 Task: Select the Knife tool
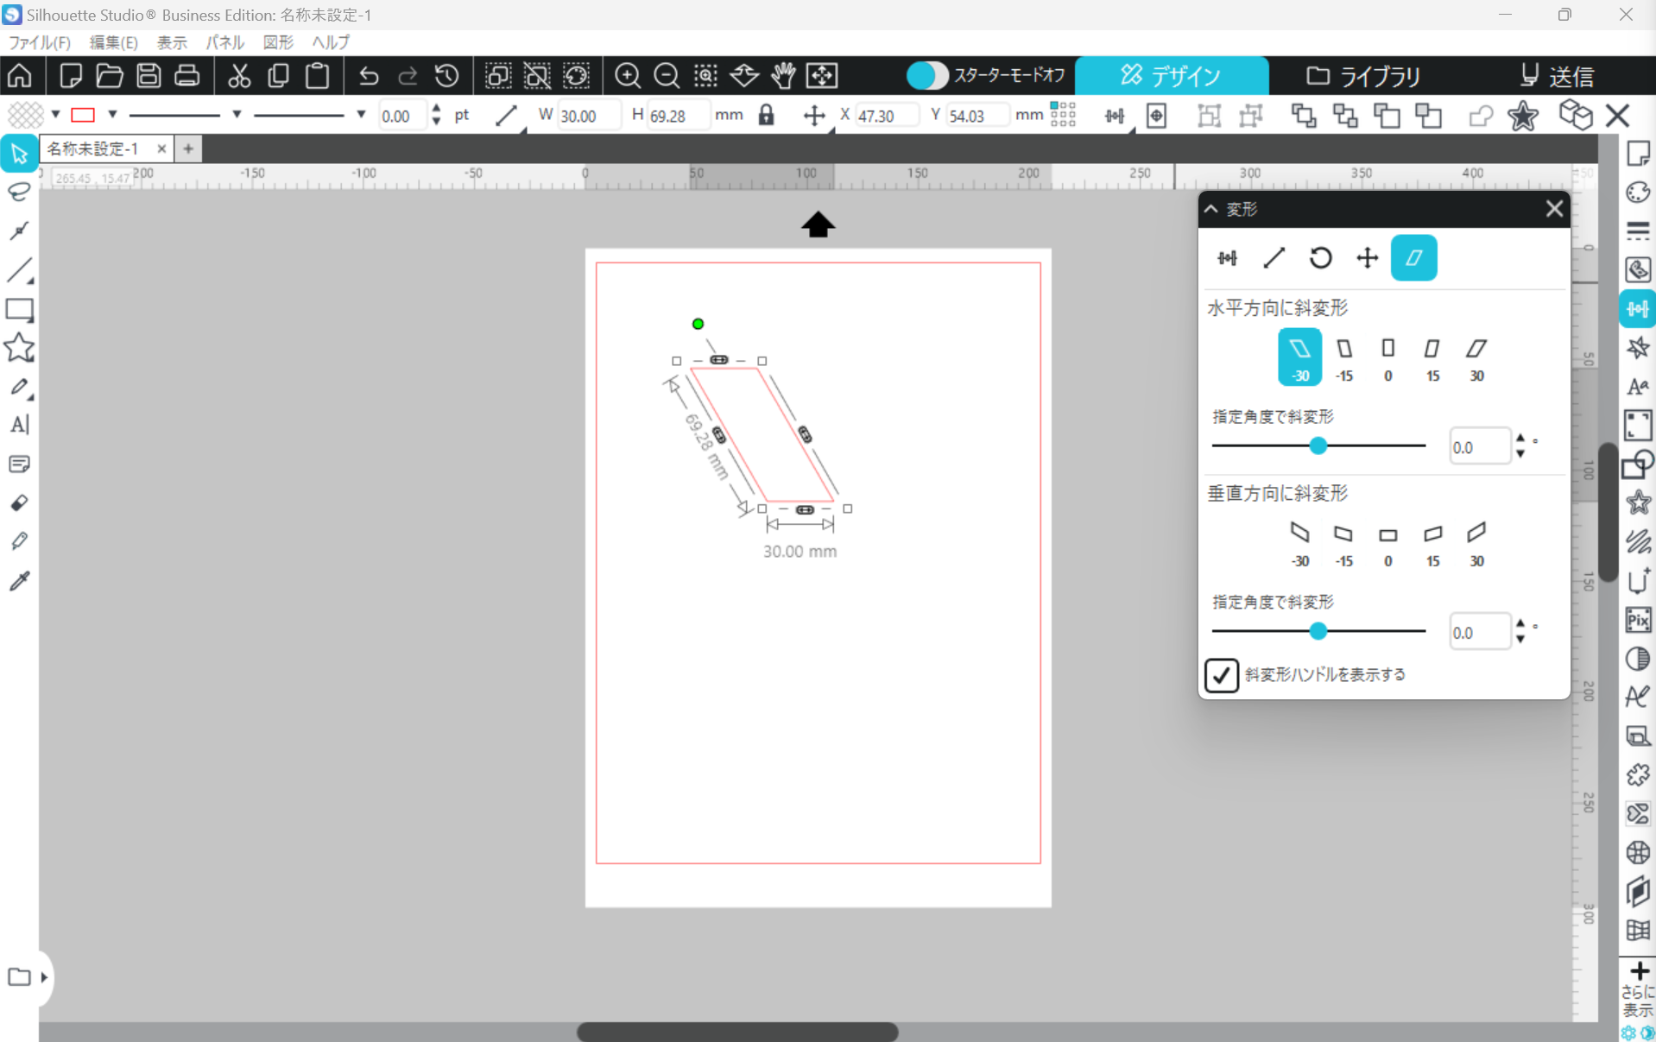[19, 541]
